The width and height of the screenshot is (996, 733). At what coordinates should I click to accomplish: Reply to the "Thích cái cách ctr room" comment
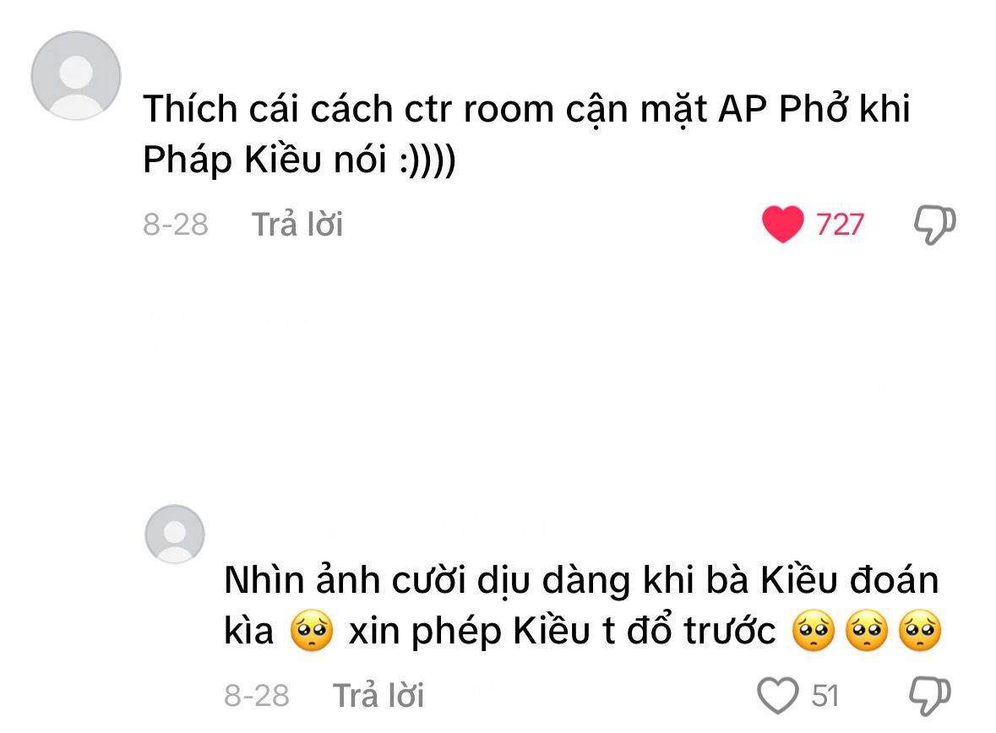tap(297, 225)
